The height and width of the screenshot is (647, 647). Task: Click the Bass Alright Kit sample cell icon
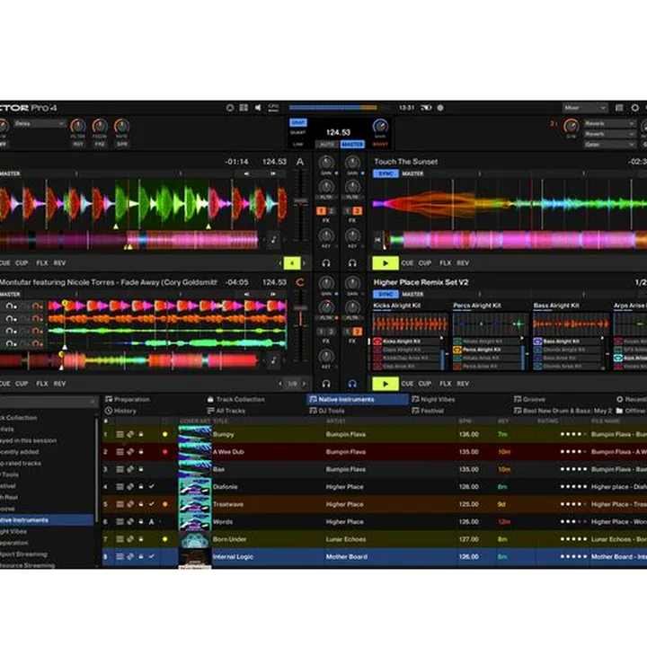[x=537, y=341]
